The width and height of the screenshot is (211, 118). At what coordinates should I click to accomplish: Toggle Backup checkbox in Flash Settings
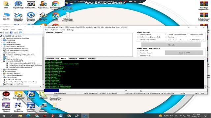point(166,37)
